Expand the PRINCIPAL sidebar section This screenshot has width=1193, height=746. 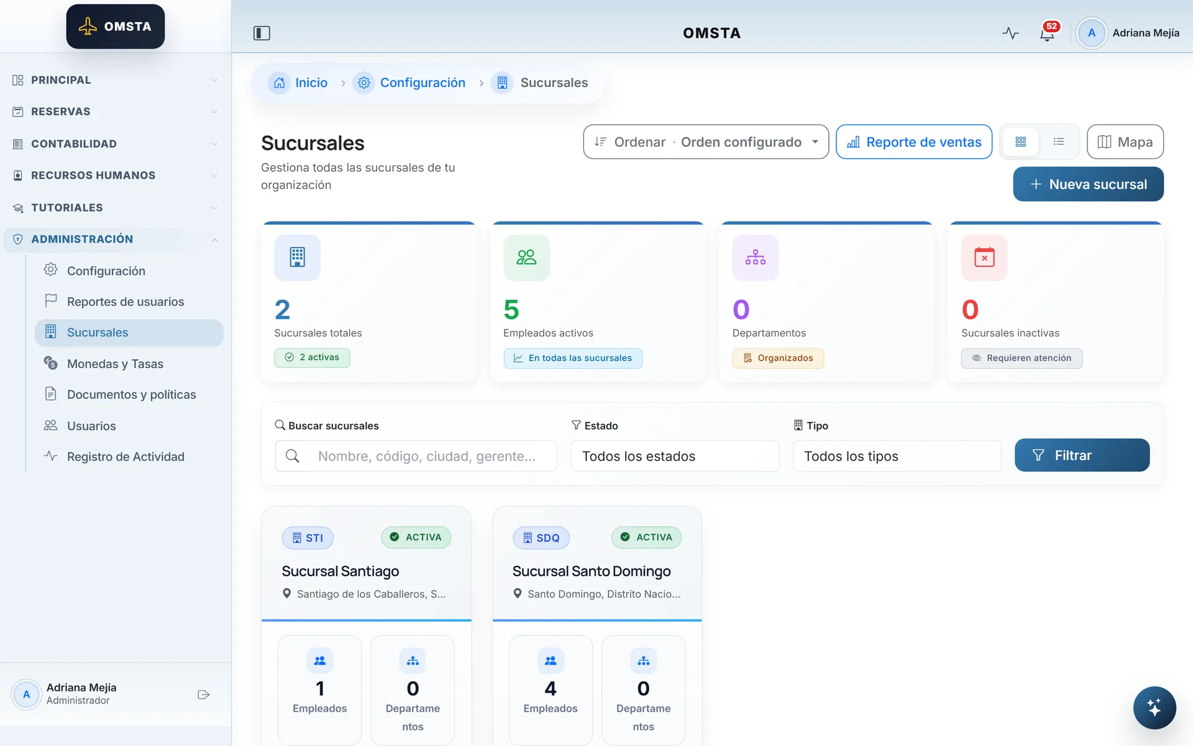[116, 80]
